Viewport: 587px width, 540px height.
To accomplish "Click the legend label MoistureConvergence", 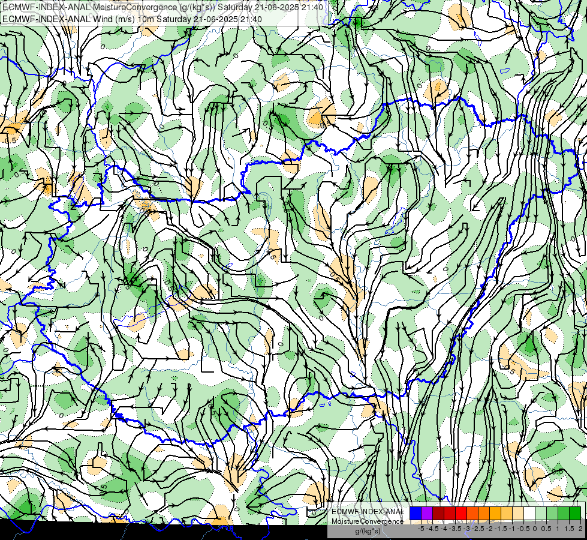I will 368,521.
